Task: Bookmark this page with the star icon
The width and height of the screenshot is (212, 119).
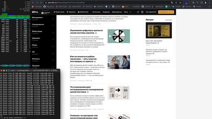Action: (180, 3)
